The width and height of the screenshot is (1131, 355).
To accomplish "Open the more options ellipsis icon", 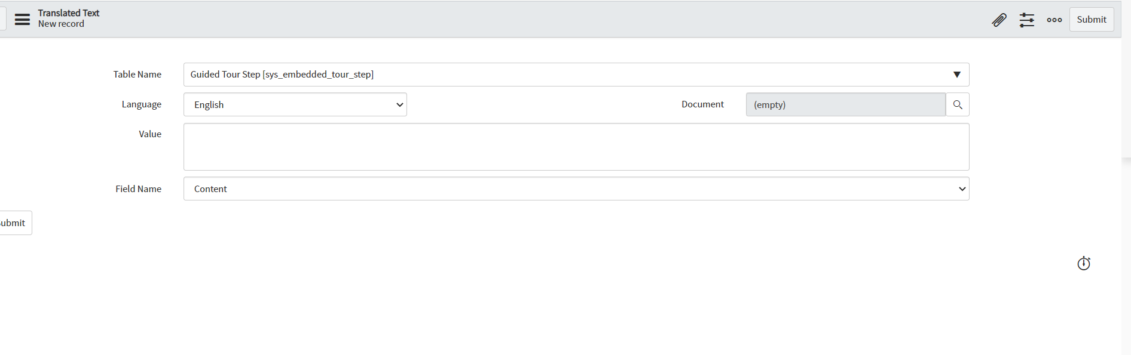I will (1054, 20).
